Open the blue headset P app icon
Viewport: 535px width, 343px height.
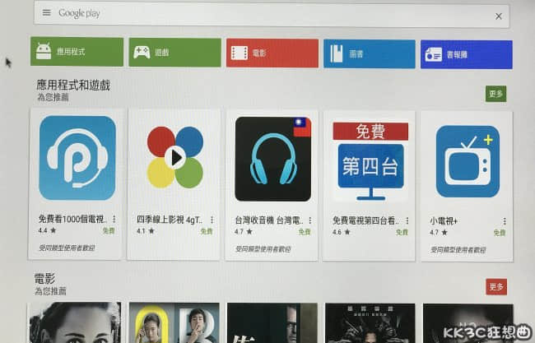point(77,158)
